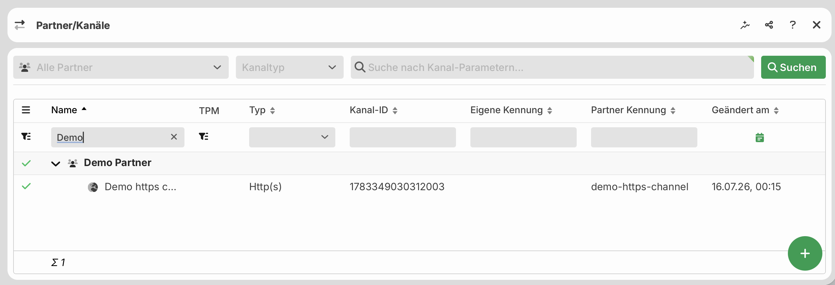Clear the Demo name filter with X
The image size is (835, 285).
pyautogui.click(x=174, y=137)
